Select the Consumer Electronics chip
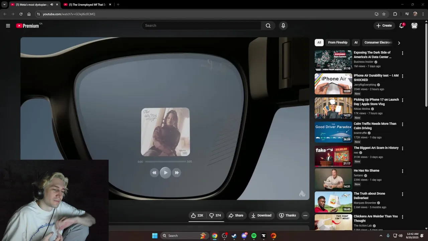Screen dimensions: 428x241 coord(378,43)
